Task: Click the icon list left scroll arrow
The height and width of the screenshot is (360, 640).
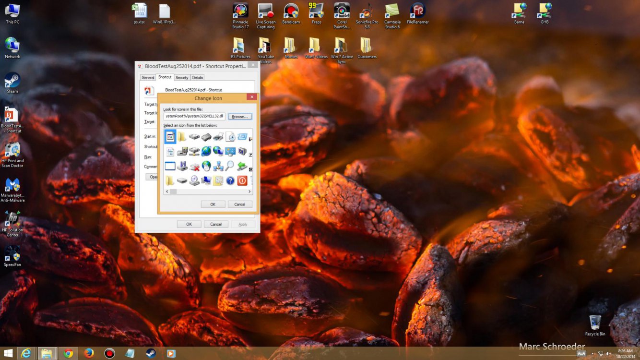Action: coord(167,192)
